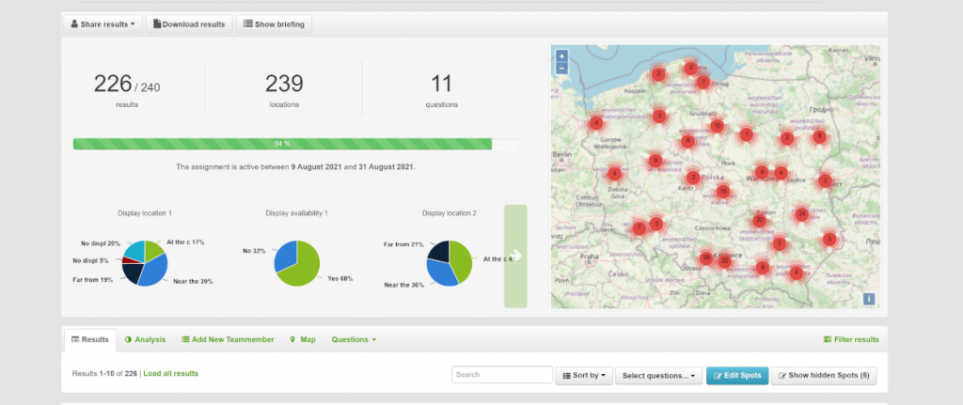Expand the Questions tab menu
This screenshot has height=405, width=963.
[354, 339]
